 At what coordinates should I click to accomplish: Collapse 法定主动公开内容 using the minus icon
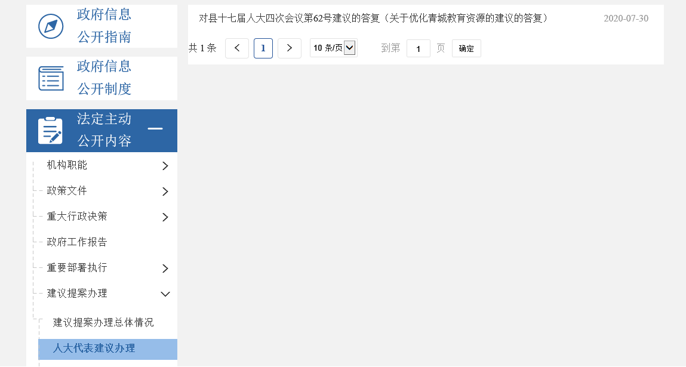[155, 128]
